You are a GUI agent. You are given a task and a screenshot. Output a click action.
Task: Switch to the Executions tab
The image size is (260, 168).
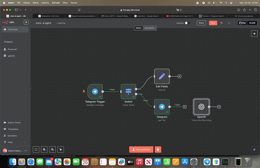(x=149, y=28)
